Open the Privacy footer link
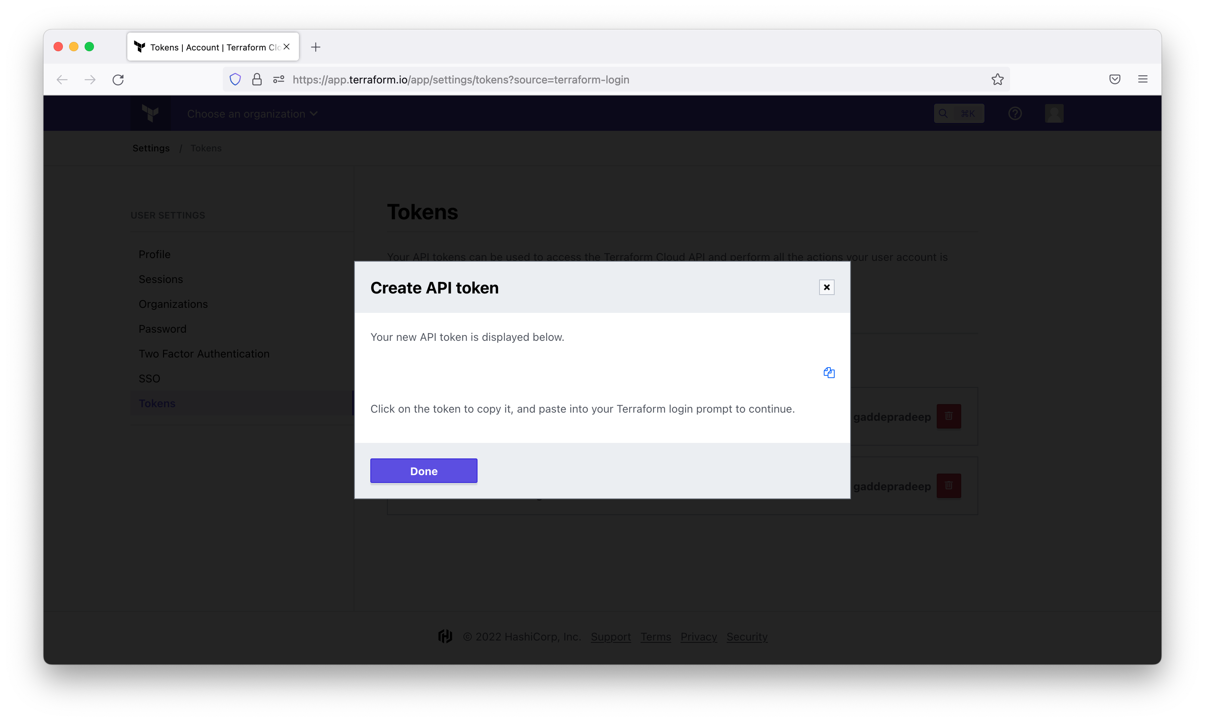This screenshot has height=722, width=1205. pyautogui.click(x=698, y=636)
